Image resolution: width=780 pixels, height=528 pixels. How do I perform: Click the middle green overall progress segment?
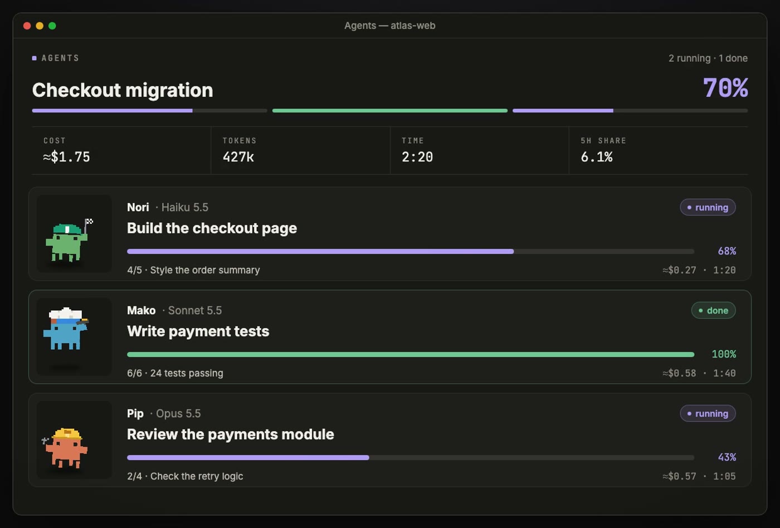tap(390, 110)
